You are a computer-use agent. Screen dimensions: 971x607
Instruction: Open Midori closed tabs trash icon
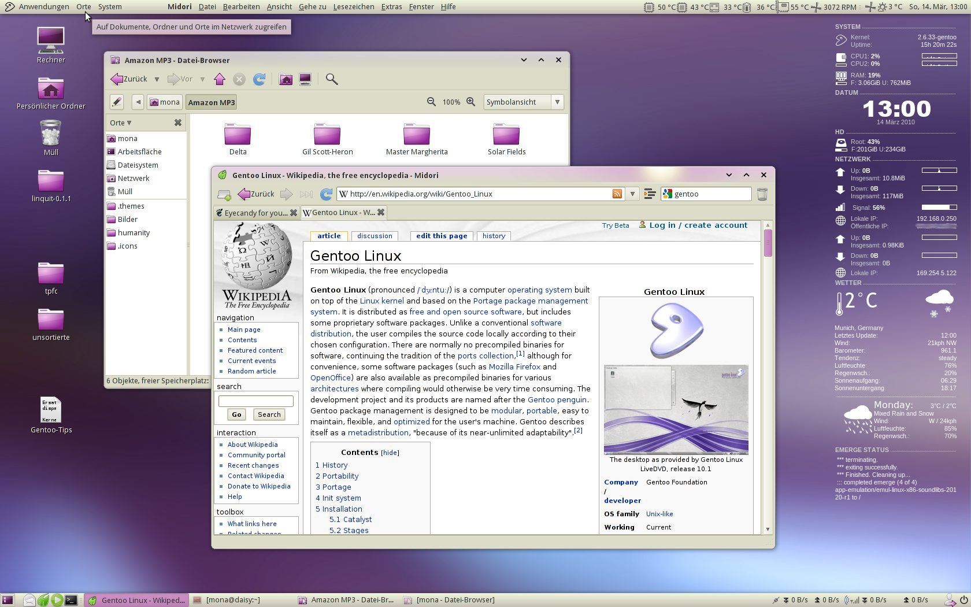[762, 194]
